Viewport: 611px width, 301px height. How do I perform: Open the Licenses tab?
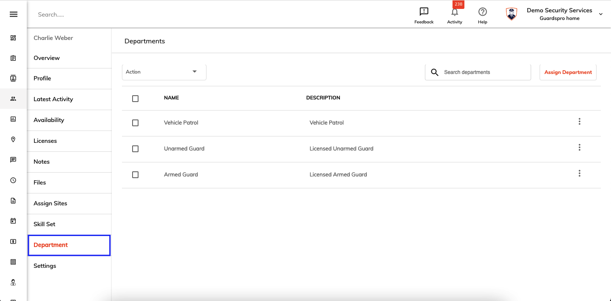coord(69,141)
